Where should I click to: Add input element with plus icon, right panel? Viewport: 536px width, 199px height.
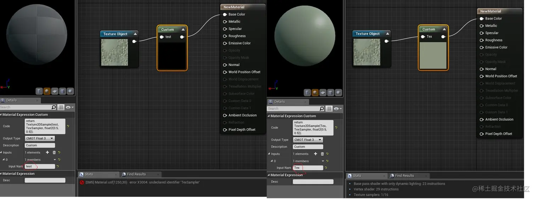tap(316, 154)
